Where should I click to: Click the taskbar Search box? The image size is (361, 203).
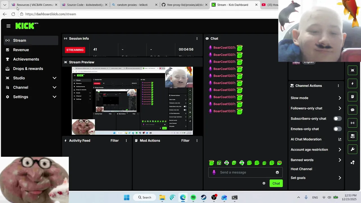coord(145,197)
